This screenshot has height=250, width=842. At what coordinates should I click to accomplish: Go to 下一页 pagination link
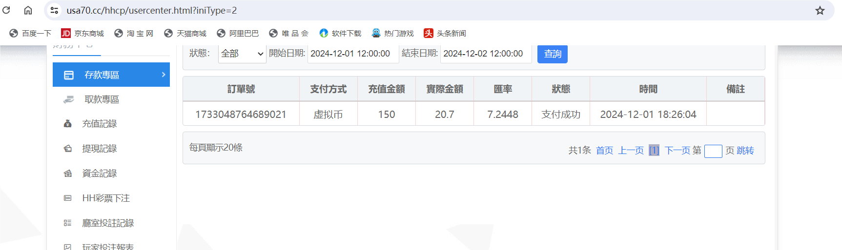[x=678, y=151]
